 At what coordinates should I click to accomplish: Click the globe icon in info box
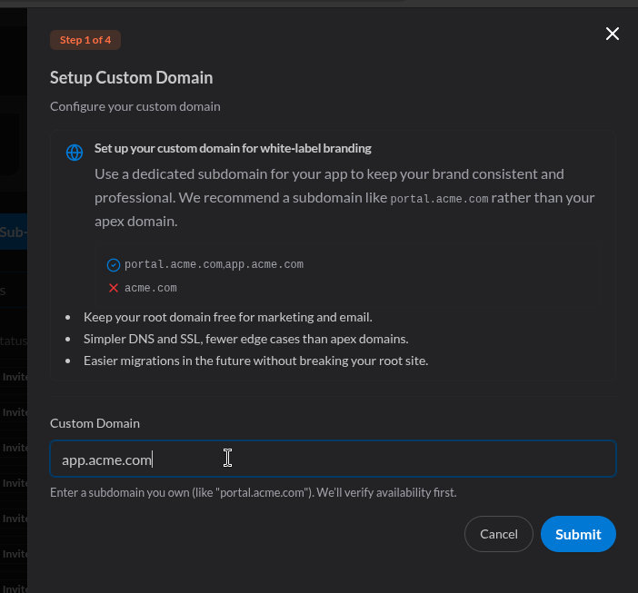(x=75, y=153)
